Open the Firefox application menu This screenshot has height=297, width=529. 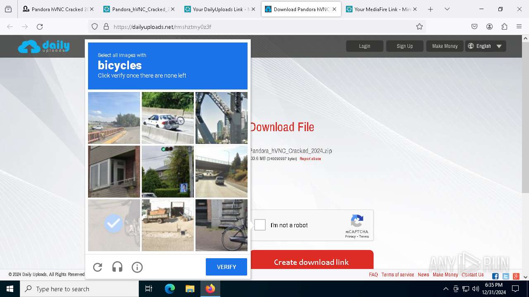tap(519, 27)
